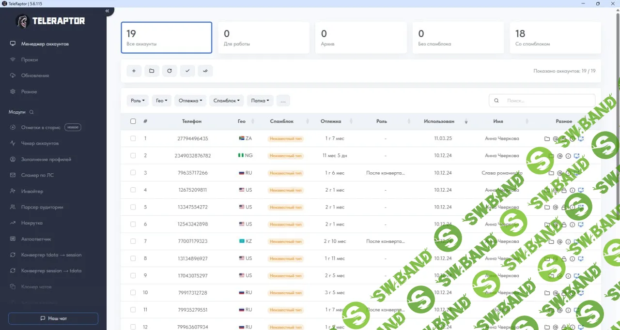Viewport: 620px width, 330px height.
Task: Open the Роль filter dropdown
Action: (138, 101)
